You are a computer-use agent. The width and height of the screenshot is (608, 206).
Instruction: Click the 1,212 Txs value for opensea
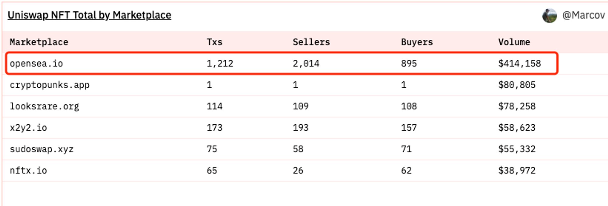(220, 64)
